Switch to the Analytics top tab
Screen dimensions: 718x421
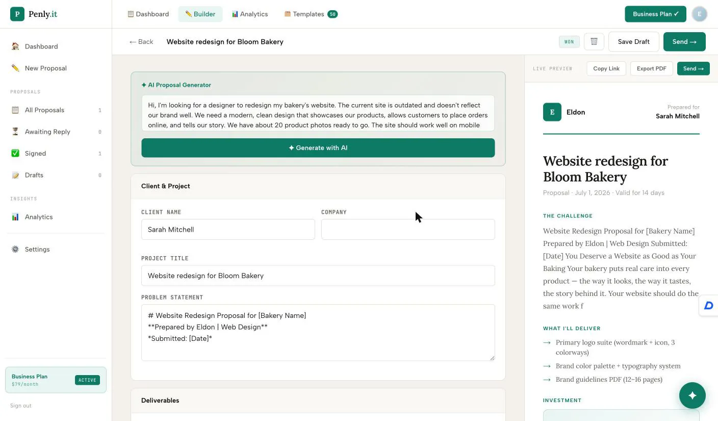(x=250, y=14)
